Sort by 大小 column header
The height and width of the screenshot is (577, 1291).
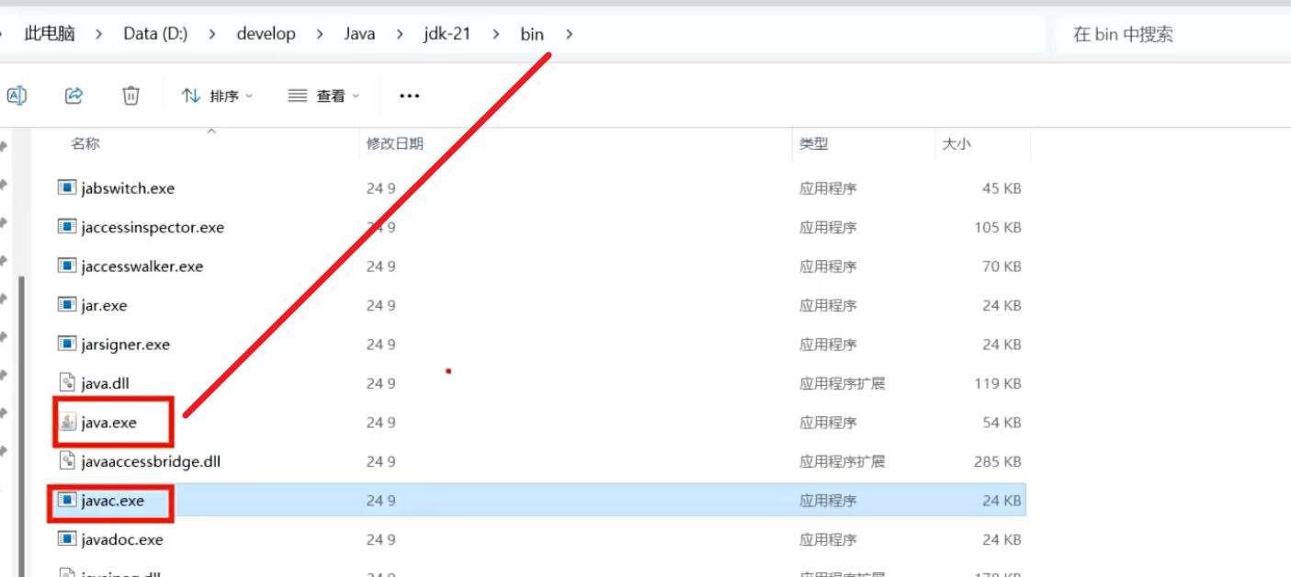click(956, 143)
